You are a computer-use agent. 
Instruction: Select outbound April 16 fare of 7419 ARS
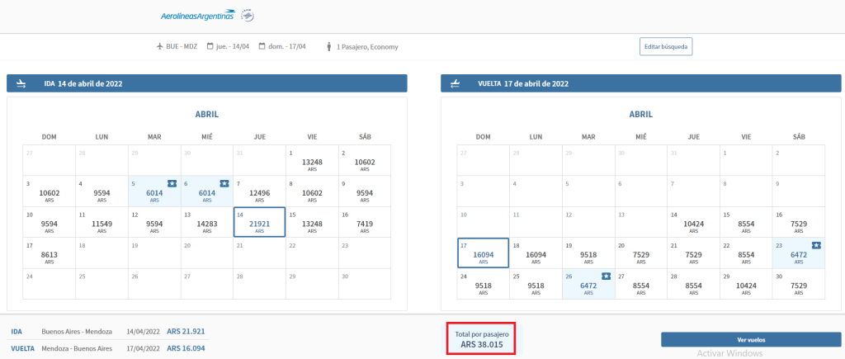pyautogui.click(x=364, y=223)
